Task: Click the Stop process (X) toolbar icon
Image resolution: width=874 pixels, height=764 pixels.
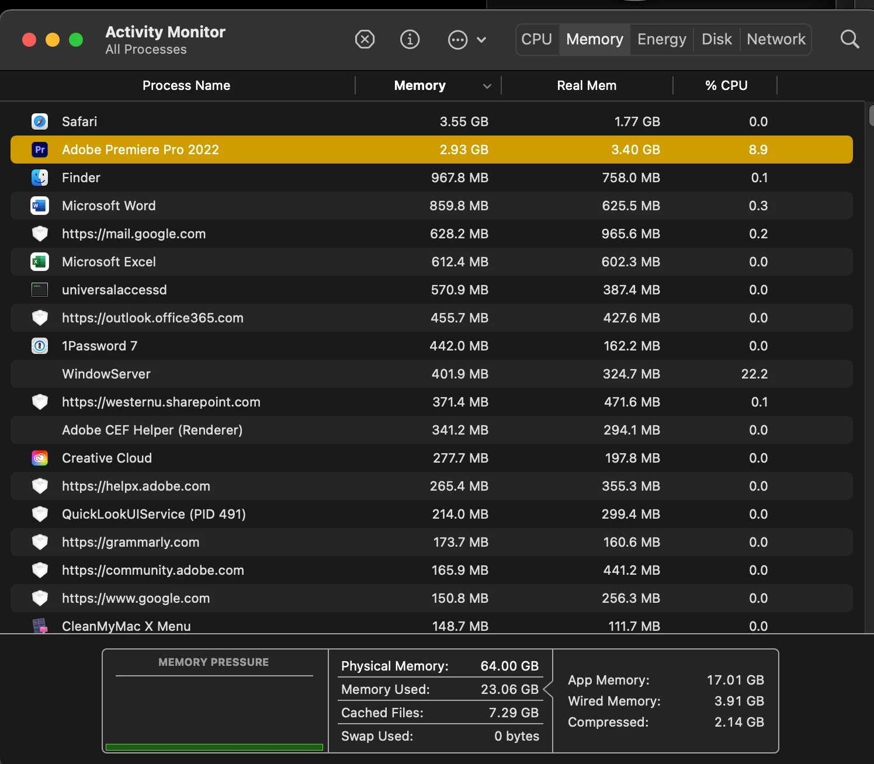Action: coord(365,40)
